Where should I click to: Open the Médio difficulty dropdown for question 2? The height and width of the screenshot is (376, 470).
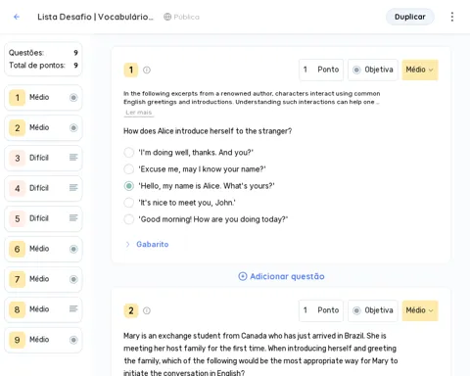[x=420, y=310]
